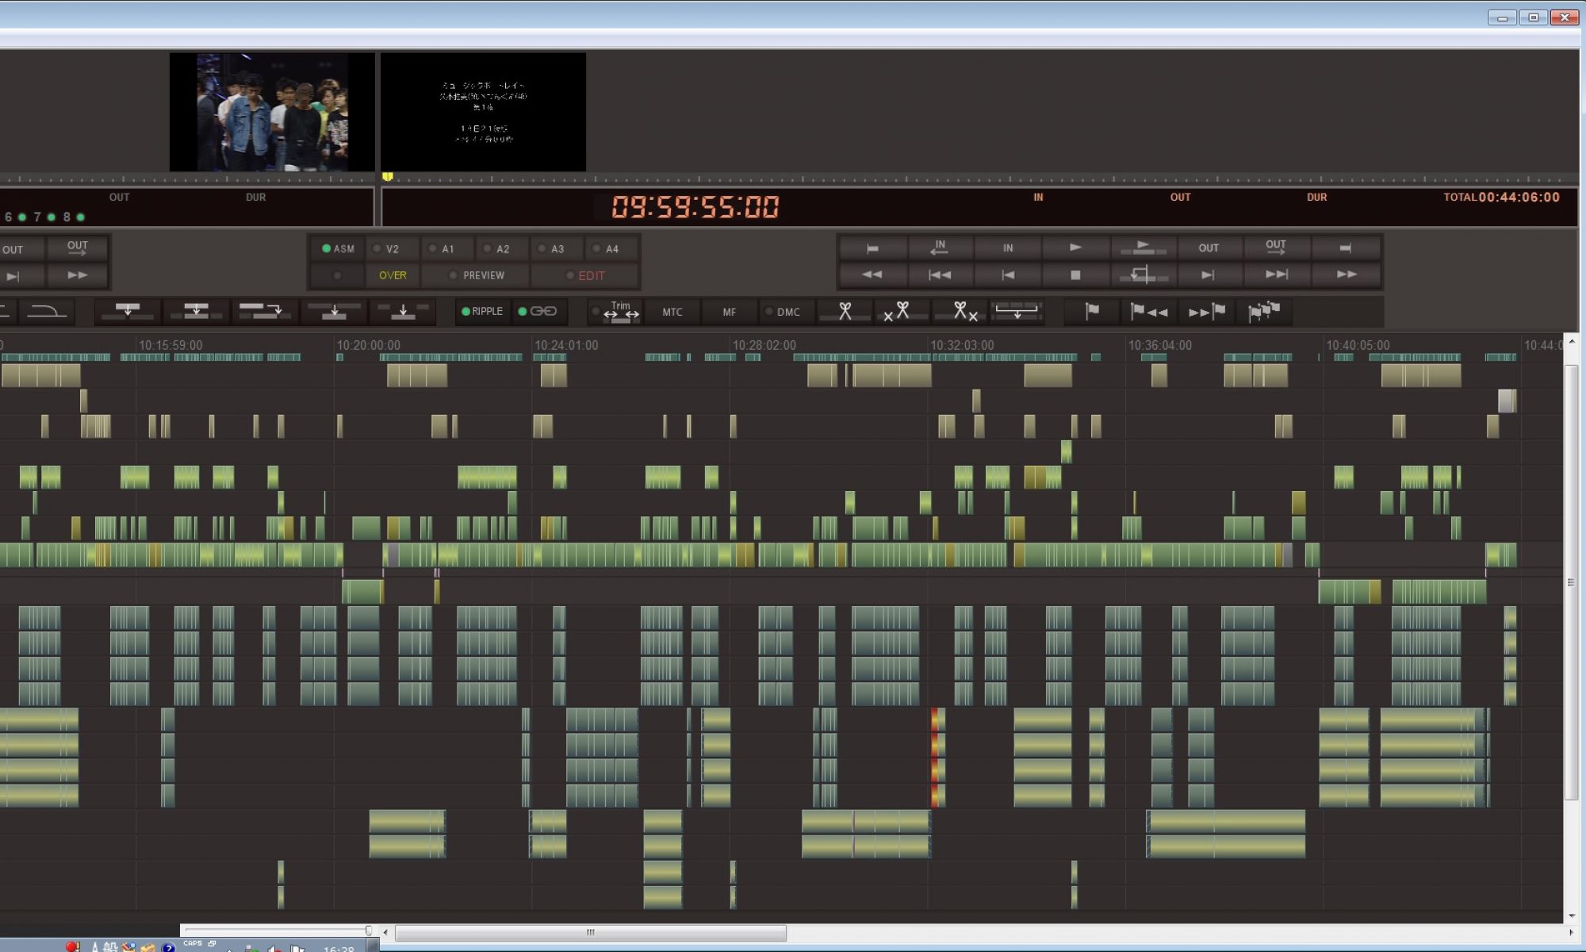
Task: Click the unlabeled indicator button below ASM
Action: [x=338, y=275]
